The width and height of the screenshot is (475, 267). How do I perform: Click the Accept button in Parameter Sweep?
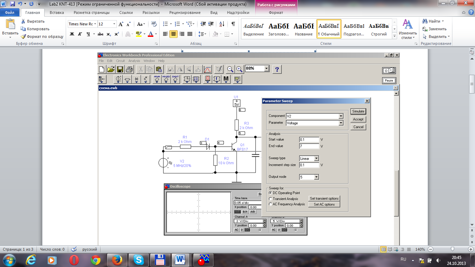pyautogui.click(x=358, y=119)
